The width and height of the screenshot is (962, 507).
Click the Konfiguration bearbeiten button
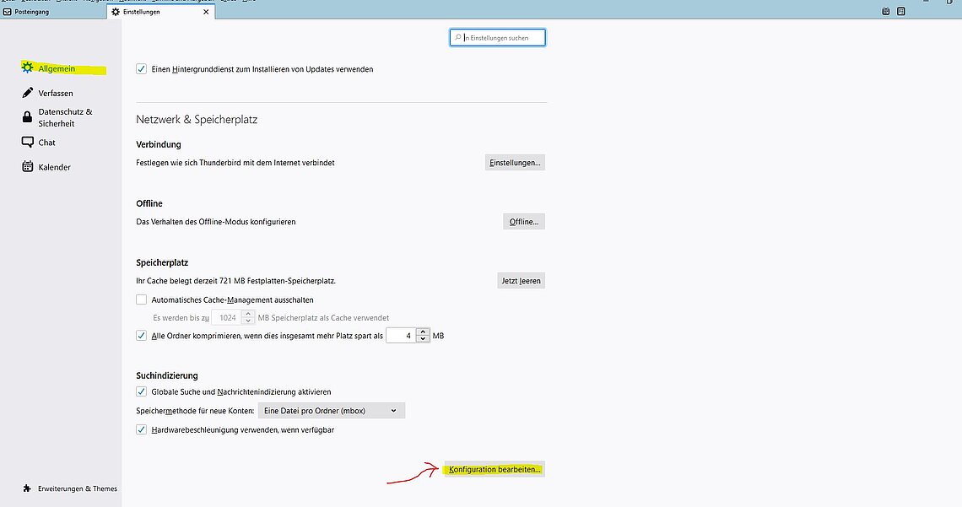(495, 469)
